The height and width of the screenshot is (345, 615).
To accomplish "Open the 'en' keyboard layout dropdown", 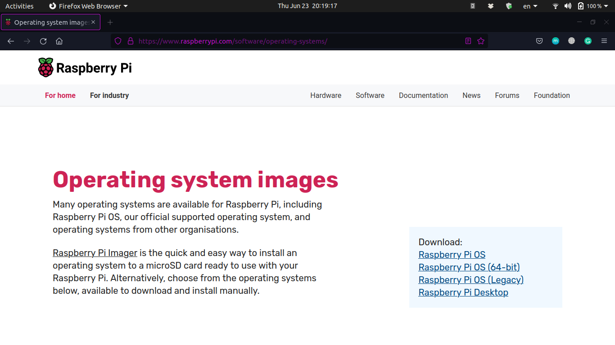I will pos(530,6).
